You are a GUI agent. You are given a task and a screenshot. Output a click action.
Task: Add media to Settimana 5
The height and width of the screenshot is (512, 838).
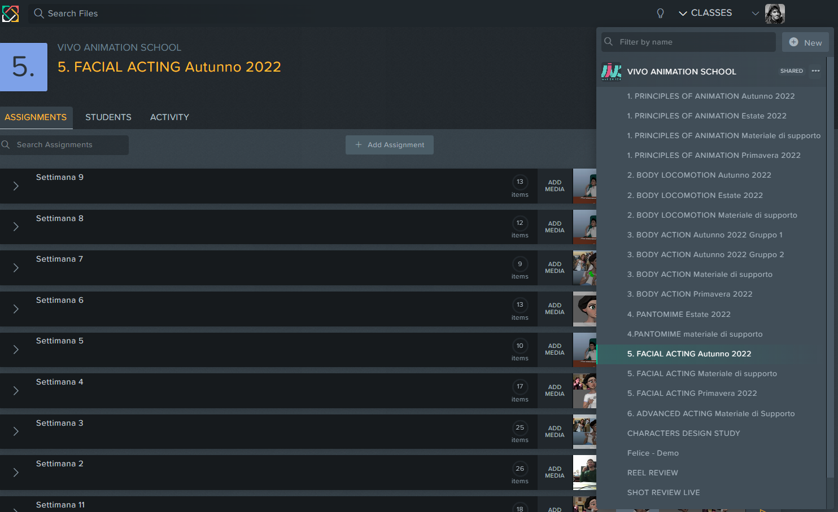coord(555,350)
